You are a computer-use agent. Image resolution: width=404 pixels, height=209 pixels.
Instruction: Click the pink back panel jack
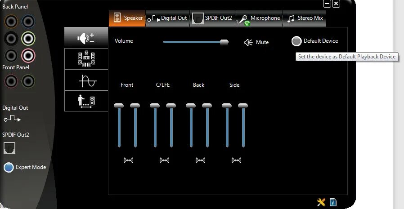pyautogui.click(x=28, y=56)
